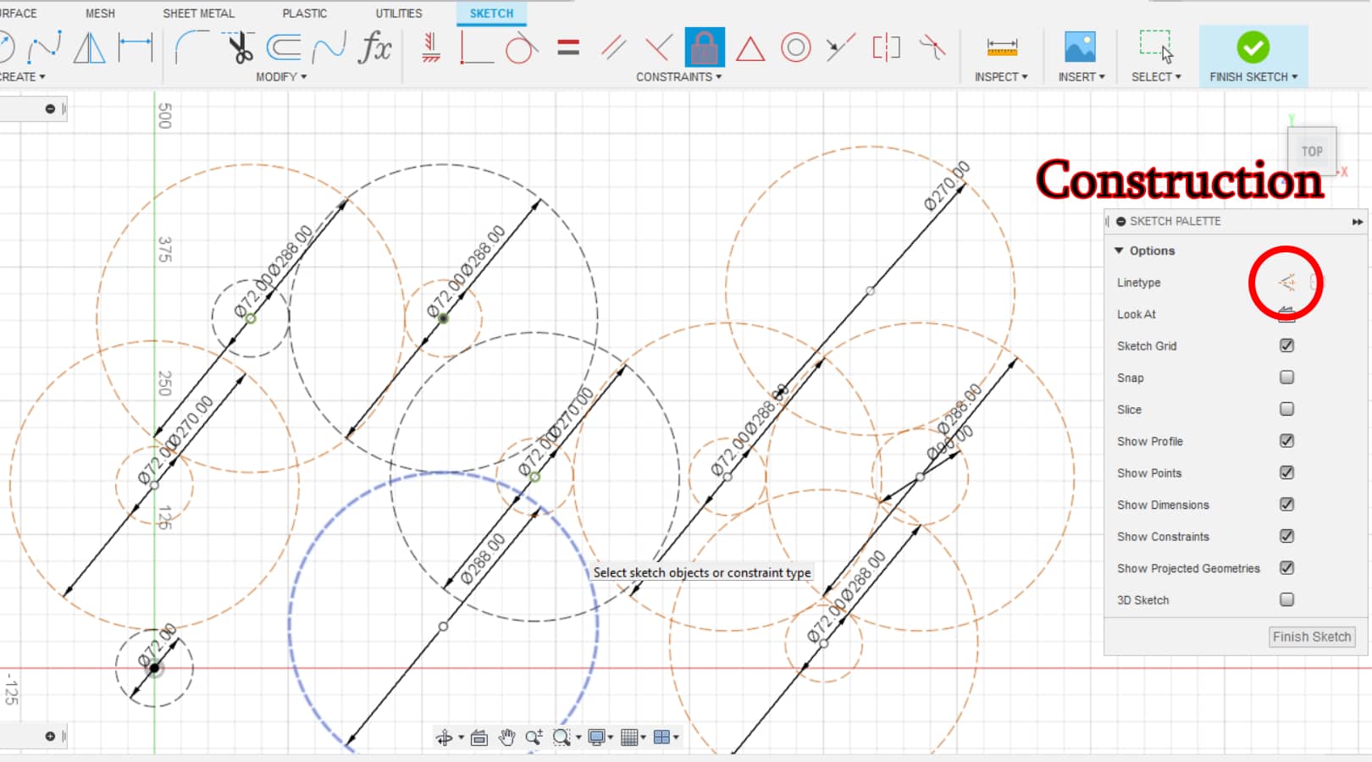Activate the Fillet tool
This screenshot has height=762, width=1372.
tap(191, 49)
